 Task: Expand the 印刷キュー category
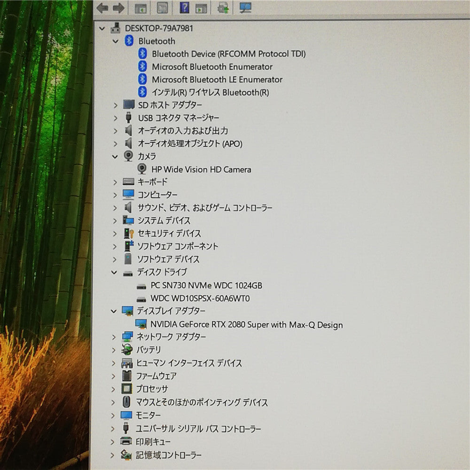pyautogui.click(x=113, y=442)
